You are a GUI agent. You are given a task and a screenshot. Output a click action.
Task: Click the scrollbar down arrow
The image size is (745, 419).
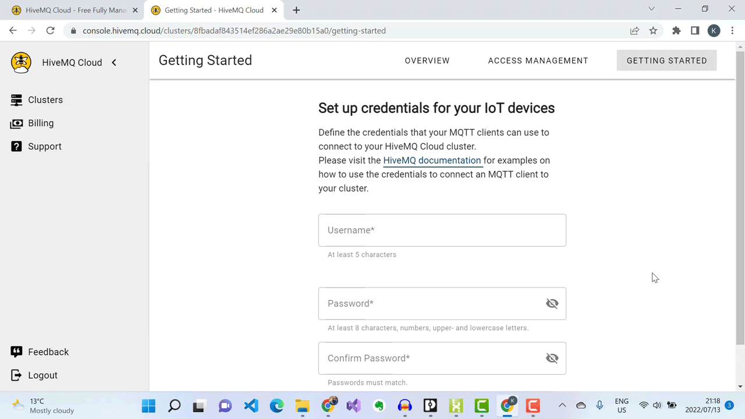pyautogui.click(x=740, y=386)
